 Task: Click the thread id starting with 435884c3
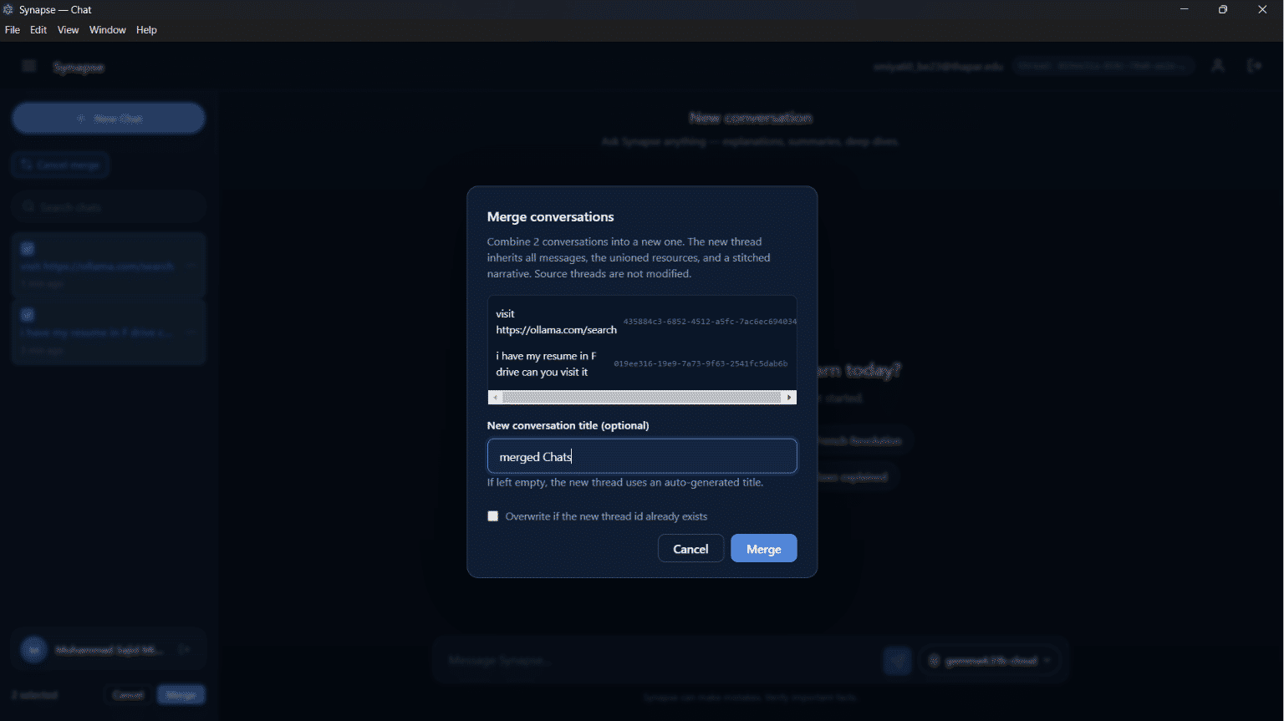[710, 322]
